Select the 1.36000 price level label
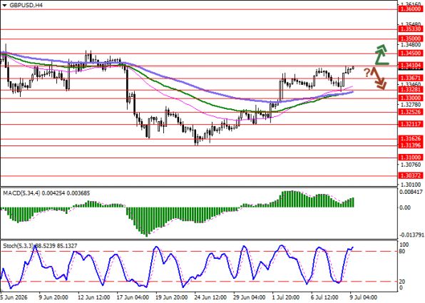Screen dimensions: 425x303 411,9
